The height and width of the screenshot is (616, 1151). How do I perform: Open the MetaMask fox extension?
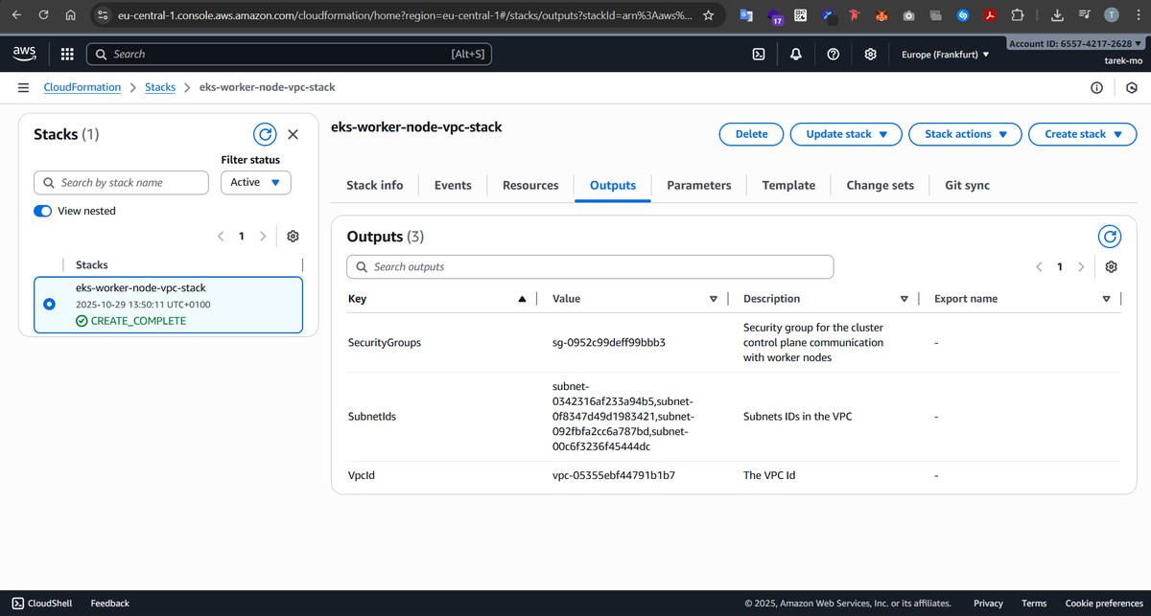882,15
